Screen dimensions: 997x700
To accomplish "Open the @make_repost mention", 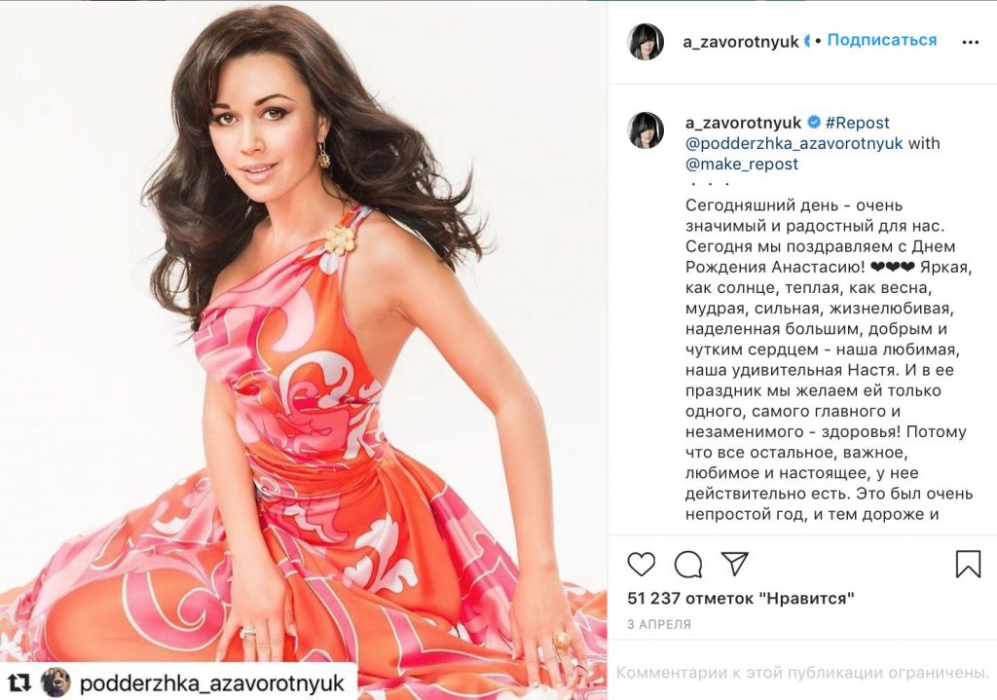I will 741,164.
